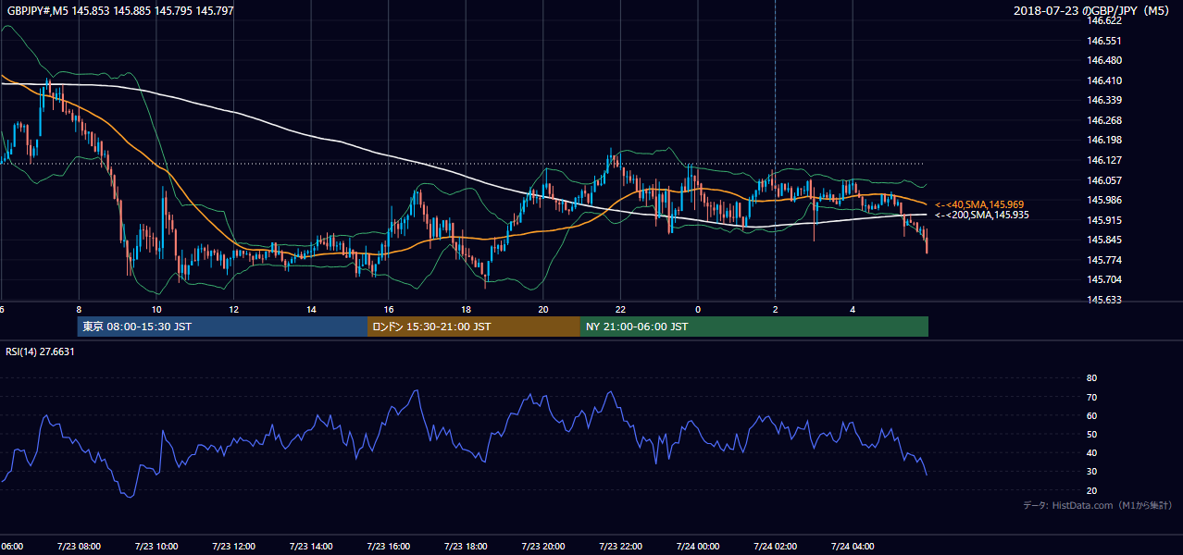The height and width of the screenshot is (555, 1183).
Task: Click the 2018-07-23 GBP/JPY (M5) chart title
Action: [1093, 11]
